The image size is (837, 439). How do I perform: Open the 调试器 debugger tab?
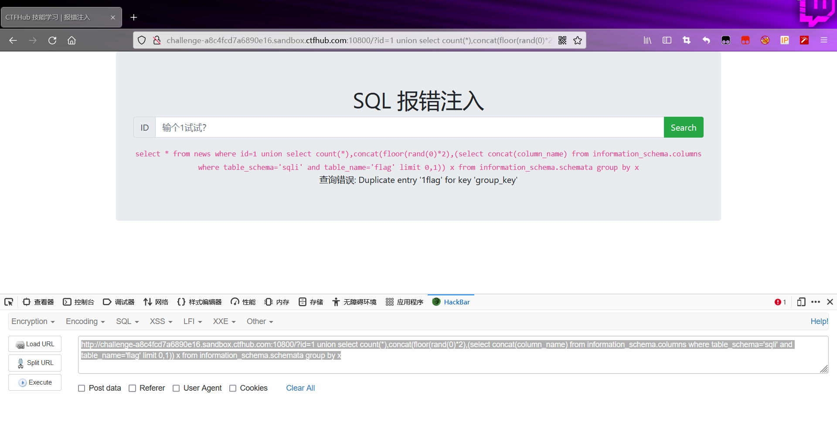click(119, 302)
